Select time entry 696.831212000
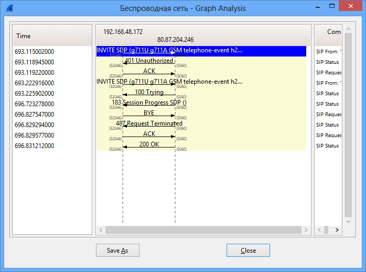The height and width of the screenshot is (272, 366). 35,146
